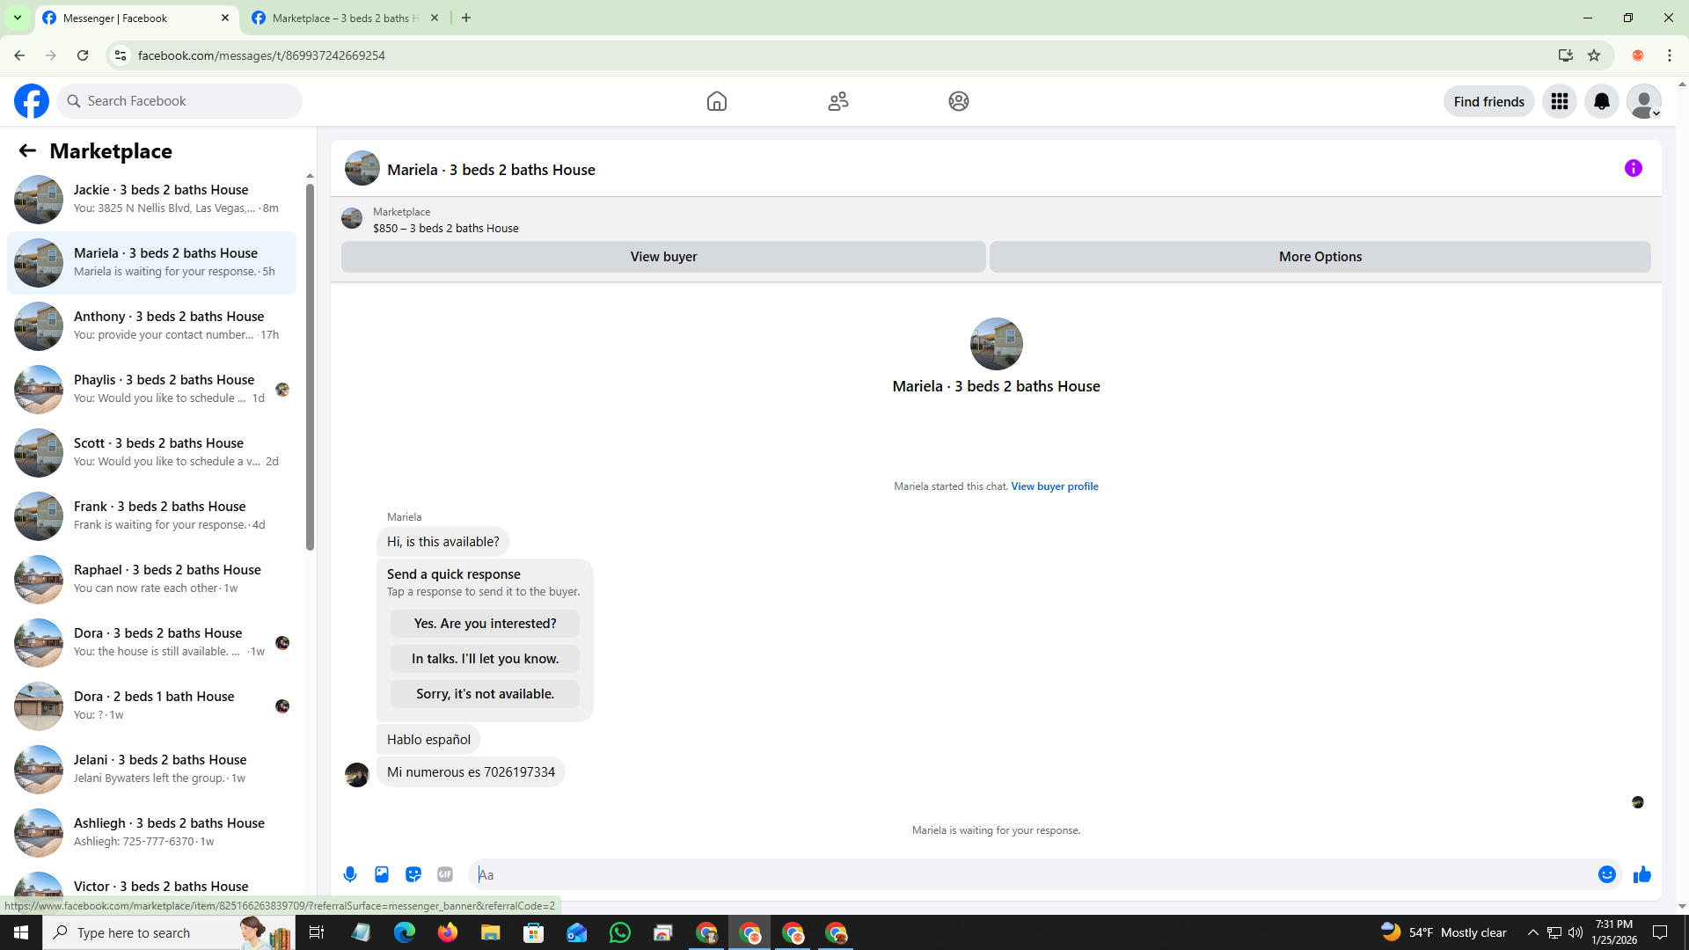Go back to the previous page
Image resolution: width=1689 pixels, height=950 pixels.
coord(19,55)
